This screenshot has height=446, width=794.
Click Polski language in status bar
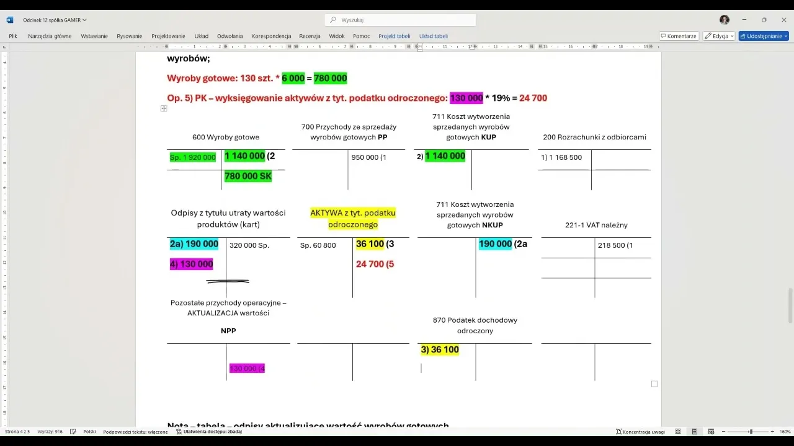click(x=90, y=432)
